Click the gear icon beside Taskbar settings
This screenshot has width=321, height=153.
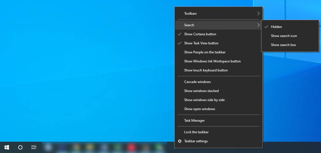180,141
